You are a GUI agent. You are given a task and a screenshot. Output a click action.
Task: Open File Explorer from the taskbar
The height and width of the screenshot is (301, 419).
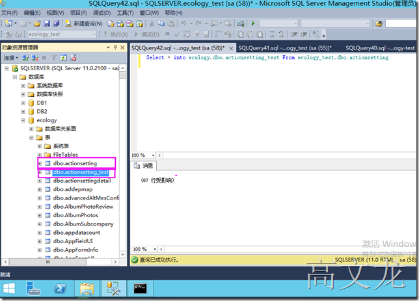(x=87, y=289)
